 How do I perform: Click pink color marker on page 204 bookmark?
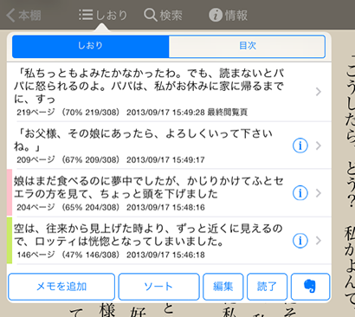tap(10, 192)
